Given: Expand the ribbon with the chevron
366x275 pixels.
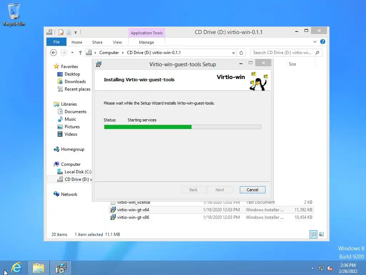Looking at the screenshot, I should (315, 42).
